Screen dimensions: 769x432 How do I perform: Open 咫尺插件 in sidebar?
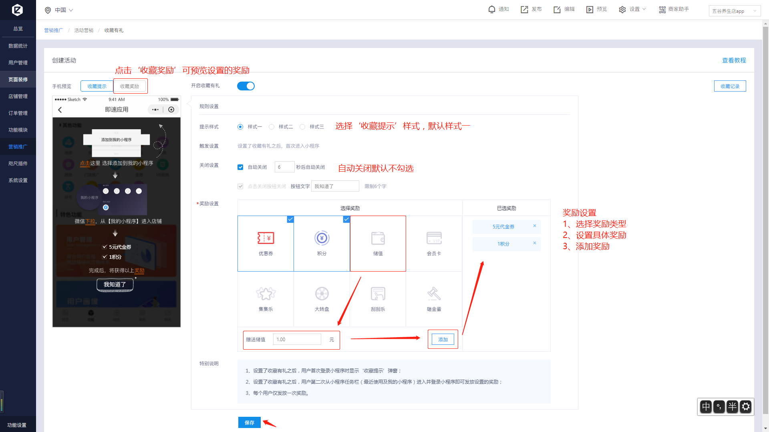click(18, 164)
